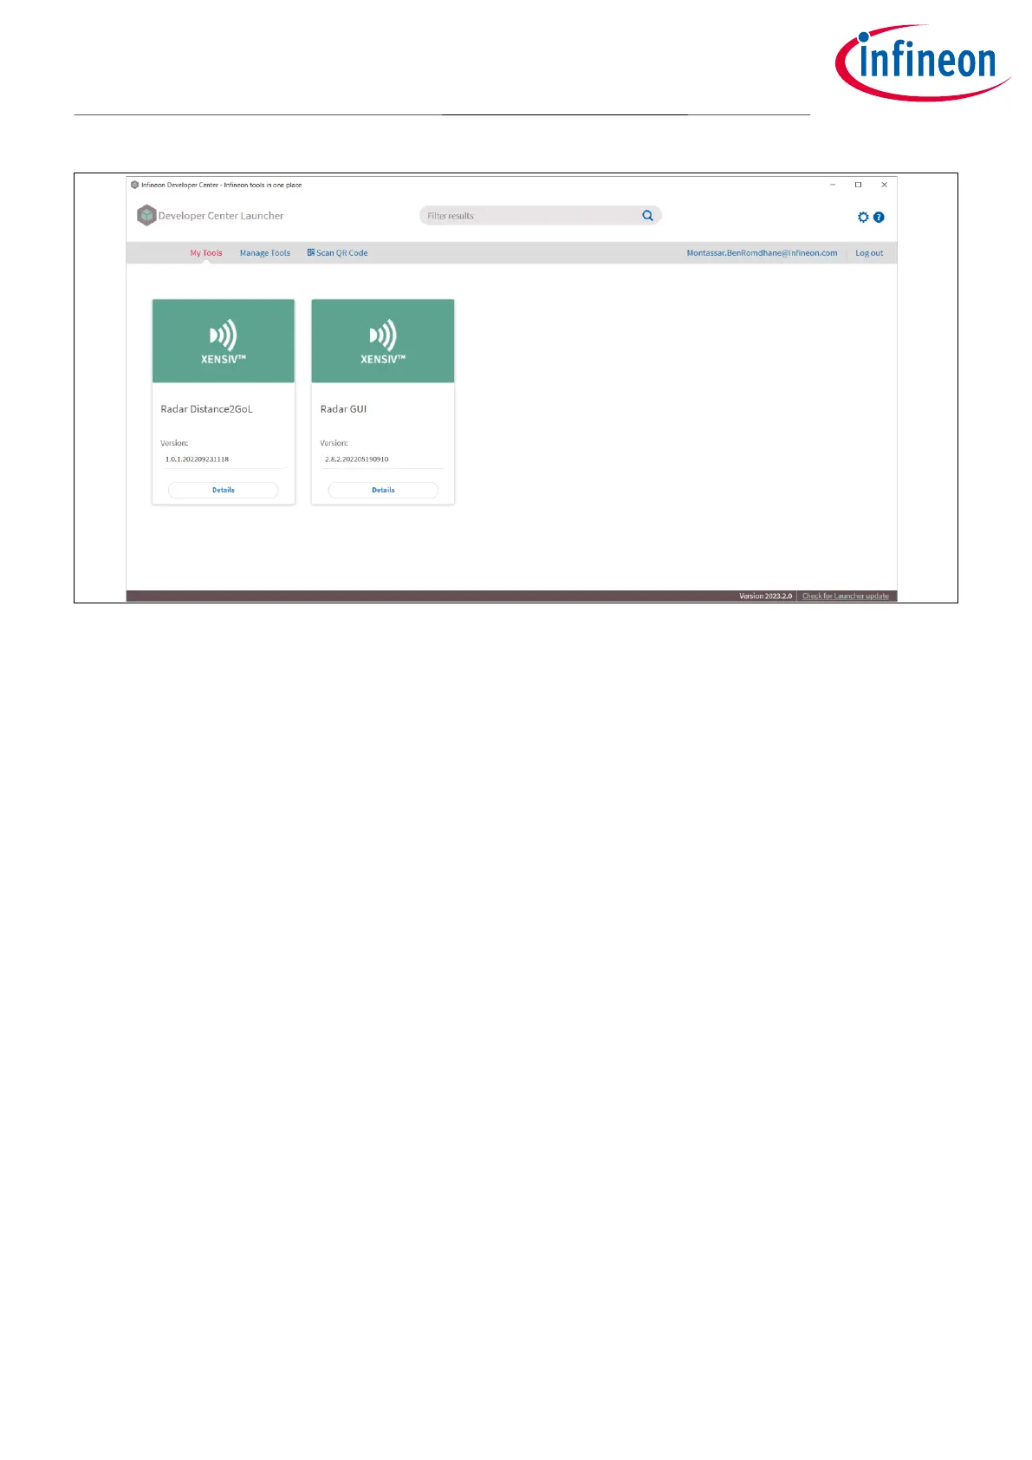Open settings via the gear icon

pos(863,217)
